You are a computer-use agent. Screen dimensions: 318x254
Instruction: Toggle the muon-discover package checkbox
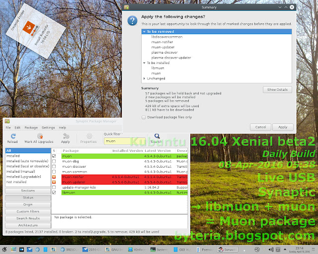point(54,167)
